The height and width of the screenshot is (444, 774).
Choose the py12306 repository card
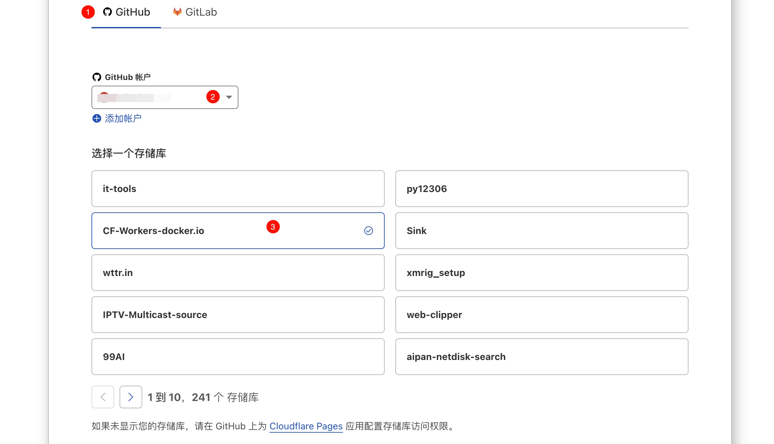point(541,189)
